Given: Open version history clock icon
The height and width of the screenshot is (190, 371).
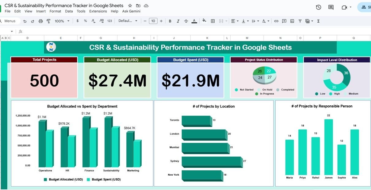Looking at the screenshot, I should click(319, 7).
